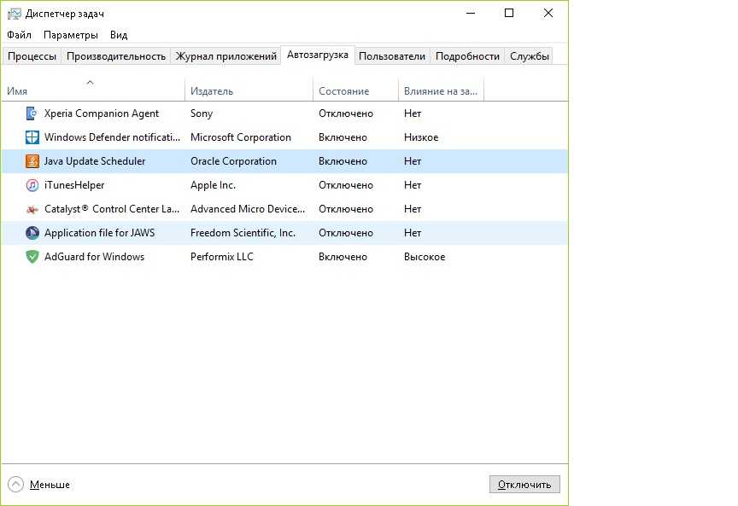Click the Меньше link text
The image size is (738, 506).
pyautogui.click(x=50, y=485)
